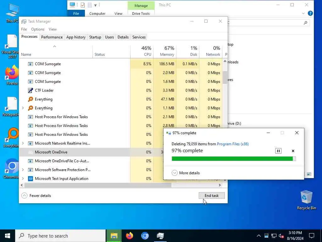Expand Microsoft Software Protection Platform row

(x=23, y=170)
